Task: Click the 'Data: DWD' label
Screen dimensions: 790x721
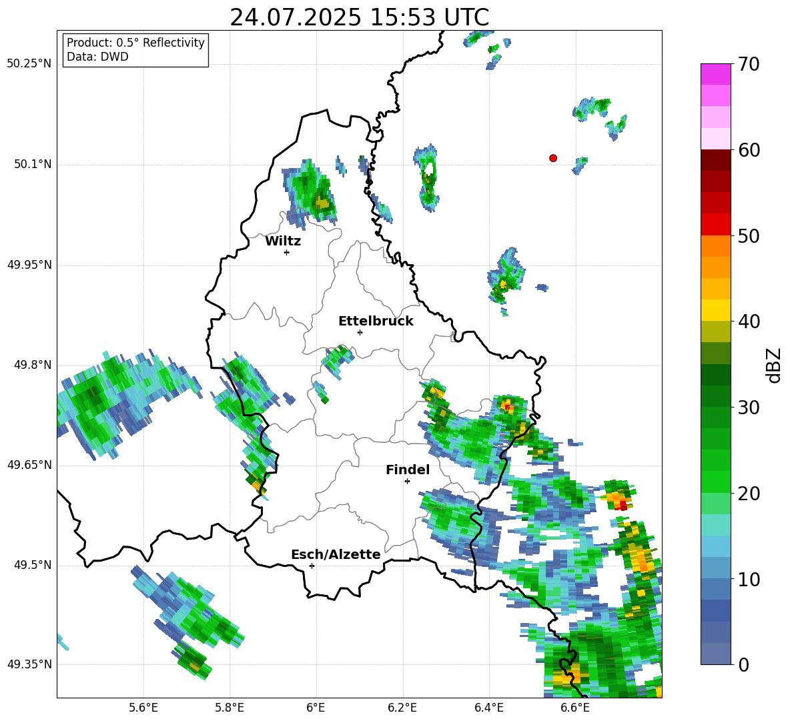Action: 97,57
